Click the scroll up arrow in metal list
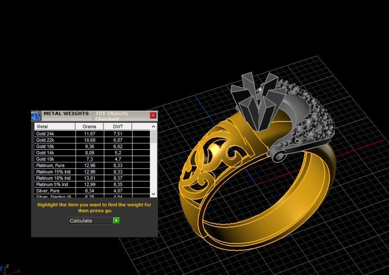This screenshot has width=389, height=275. point(154,127)
